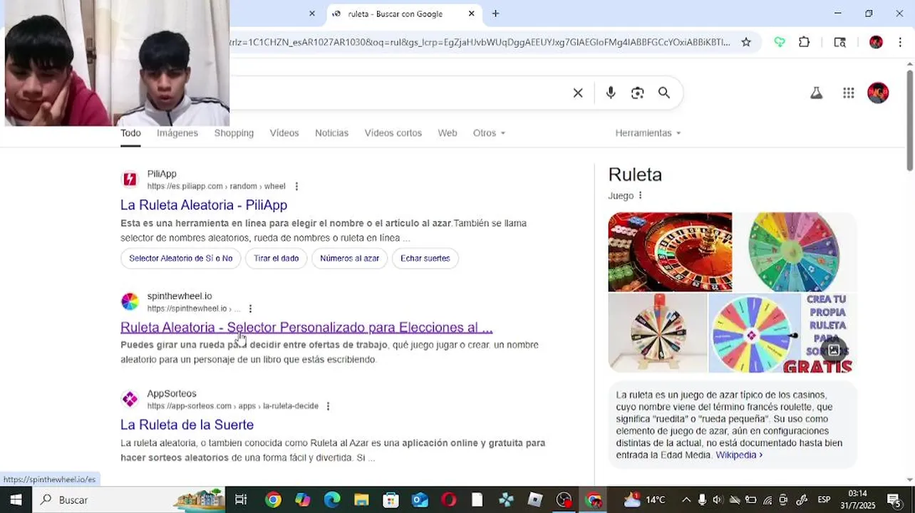Open the Wikipedia link in Ruleta panel
915x513 pixels.
point(739,455)
